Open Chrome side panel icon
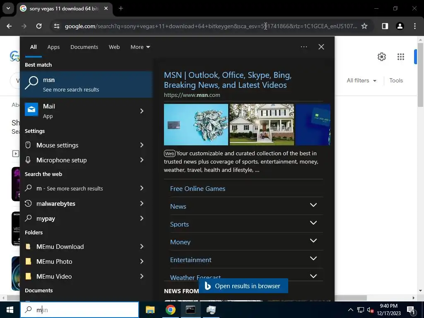Image resolution: width=424 pixels, height=318 pixels. tap(385, 26)
